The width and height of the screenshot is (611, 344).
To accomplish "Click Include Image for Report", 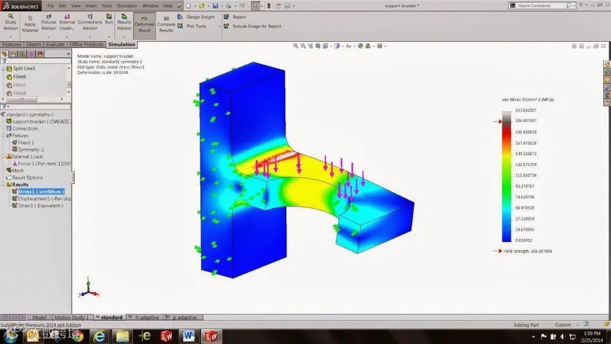I will click(x=252, y=26).
